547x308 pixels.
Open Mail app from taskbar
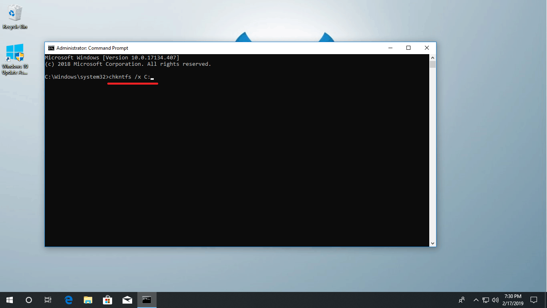click(127, 300)
